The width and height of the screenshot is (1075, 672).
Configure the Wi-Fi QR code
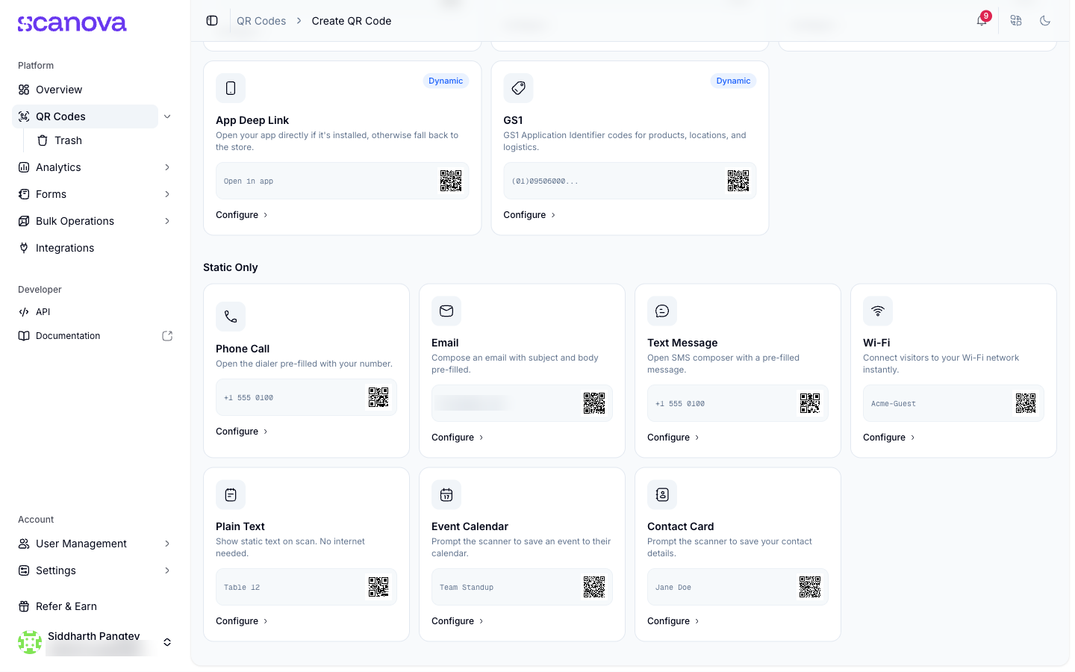tap(889, 438)
